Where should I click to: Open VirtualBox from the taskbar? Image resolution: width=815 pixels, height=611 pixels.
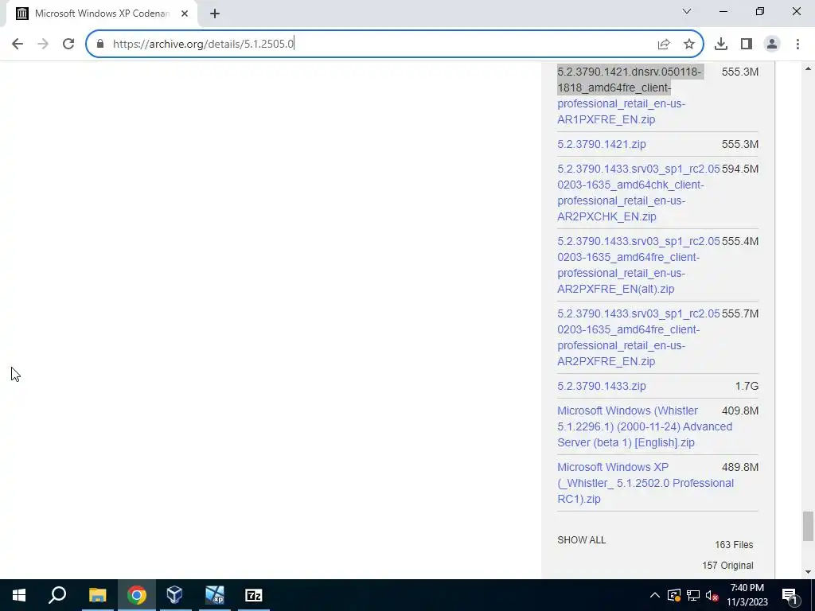(175, 595)
